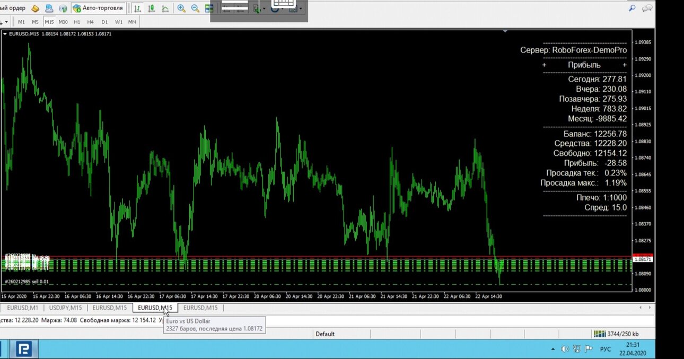Expand the templates dropdown arrow in toolbar
This screenshot has width=684, height=359.
[x=301, y=8]
